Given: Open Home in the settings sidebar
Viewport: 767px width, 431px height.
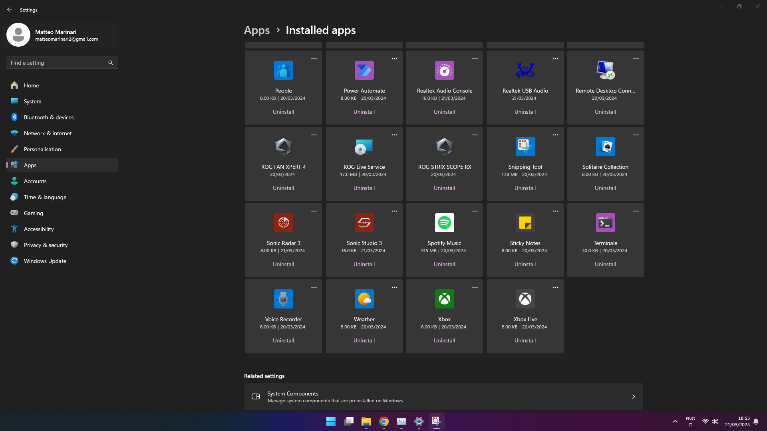Looking at the screenshot, I should pyautogui.click(x=62, y=85).
